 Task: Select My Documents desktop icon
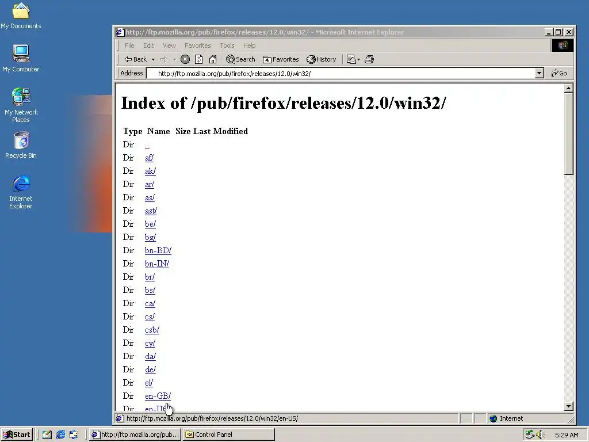[x=21, y=16]
